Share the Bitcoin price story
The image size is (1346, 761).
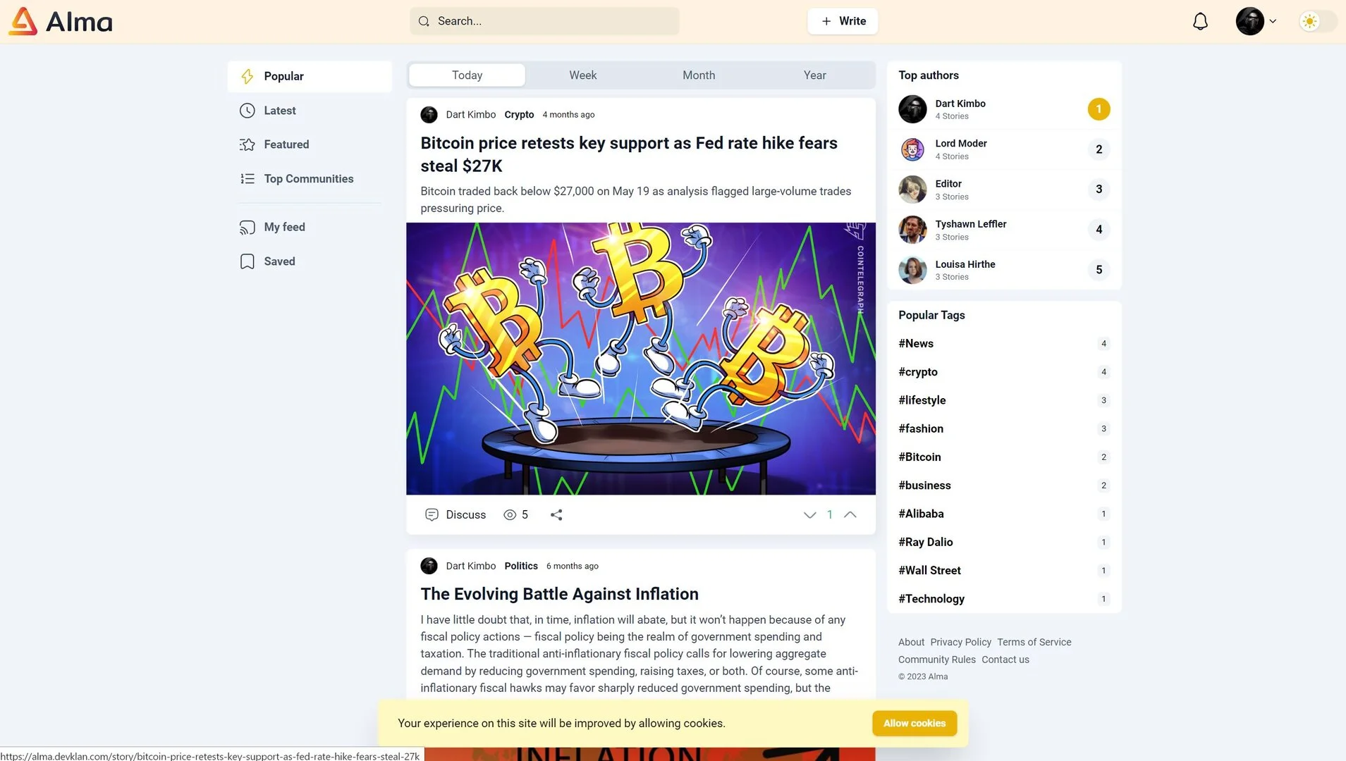tap(556, 515)
